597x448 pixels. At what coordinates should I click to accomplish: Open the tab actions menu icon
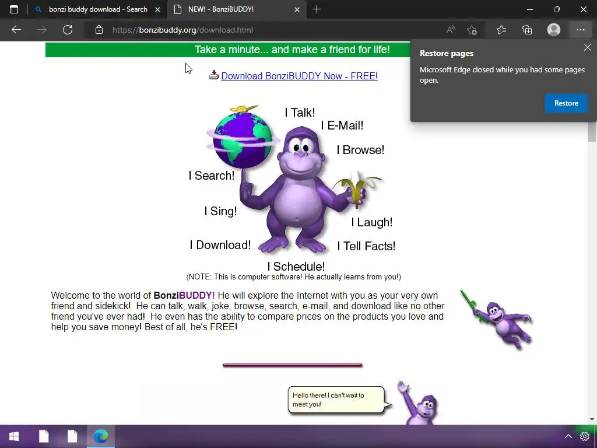(x=14, y=9)
